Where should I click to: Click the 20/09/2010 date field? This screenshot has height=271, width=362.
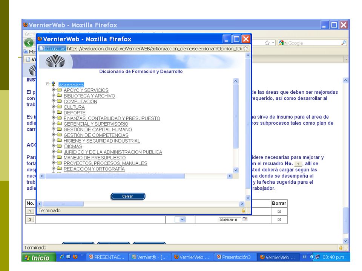(230, 219)
